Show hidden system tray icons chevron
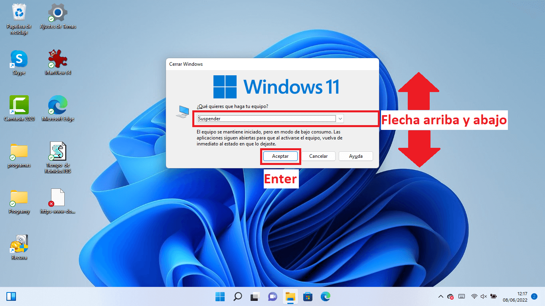The image size is (545, 306). [x=441, y=296]
